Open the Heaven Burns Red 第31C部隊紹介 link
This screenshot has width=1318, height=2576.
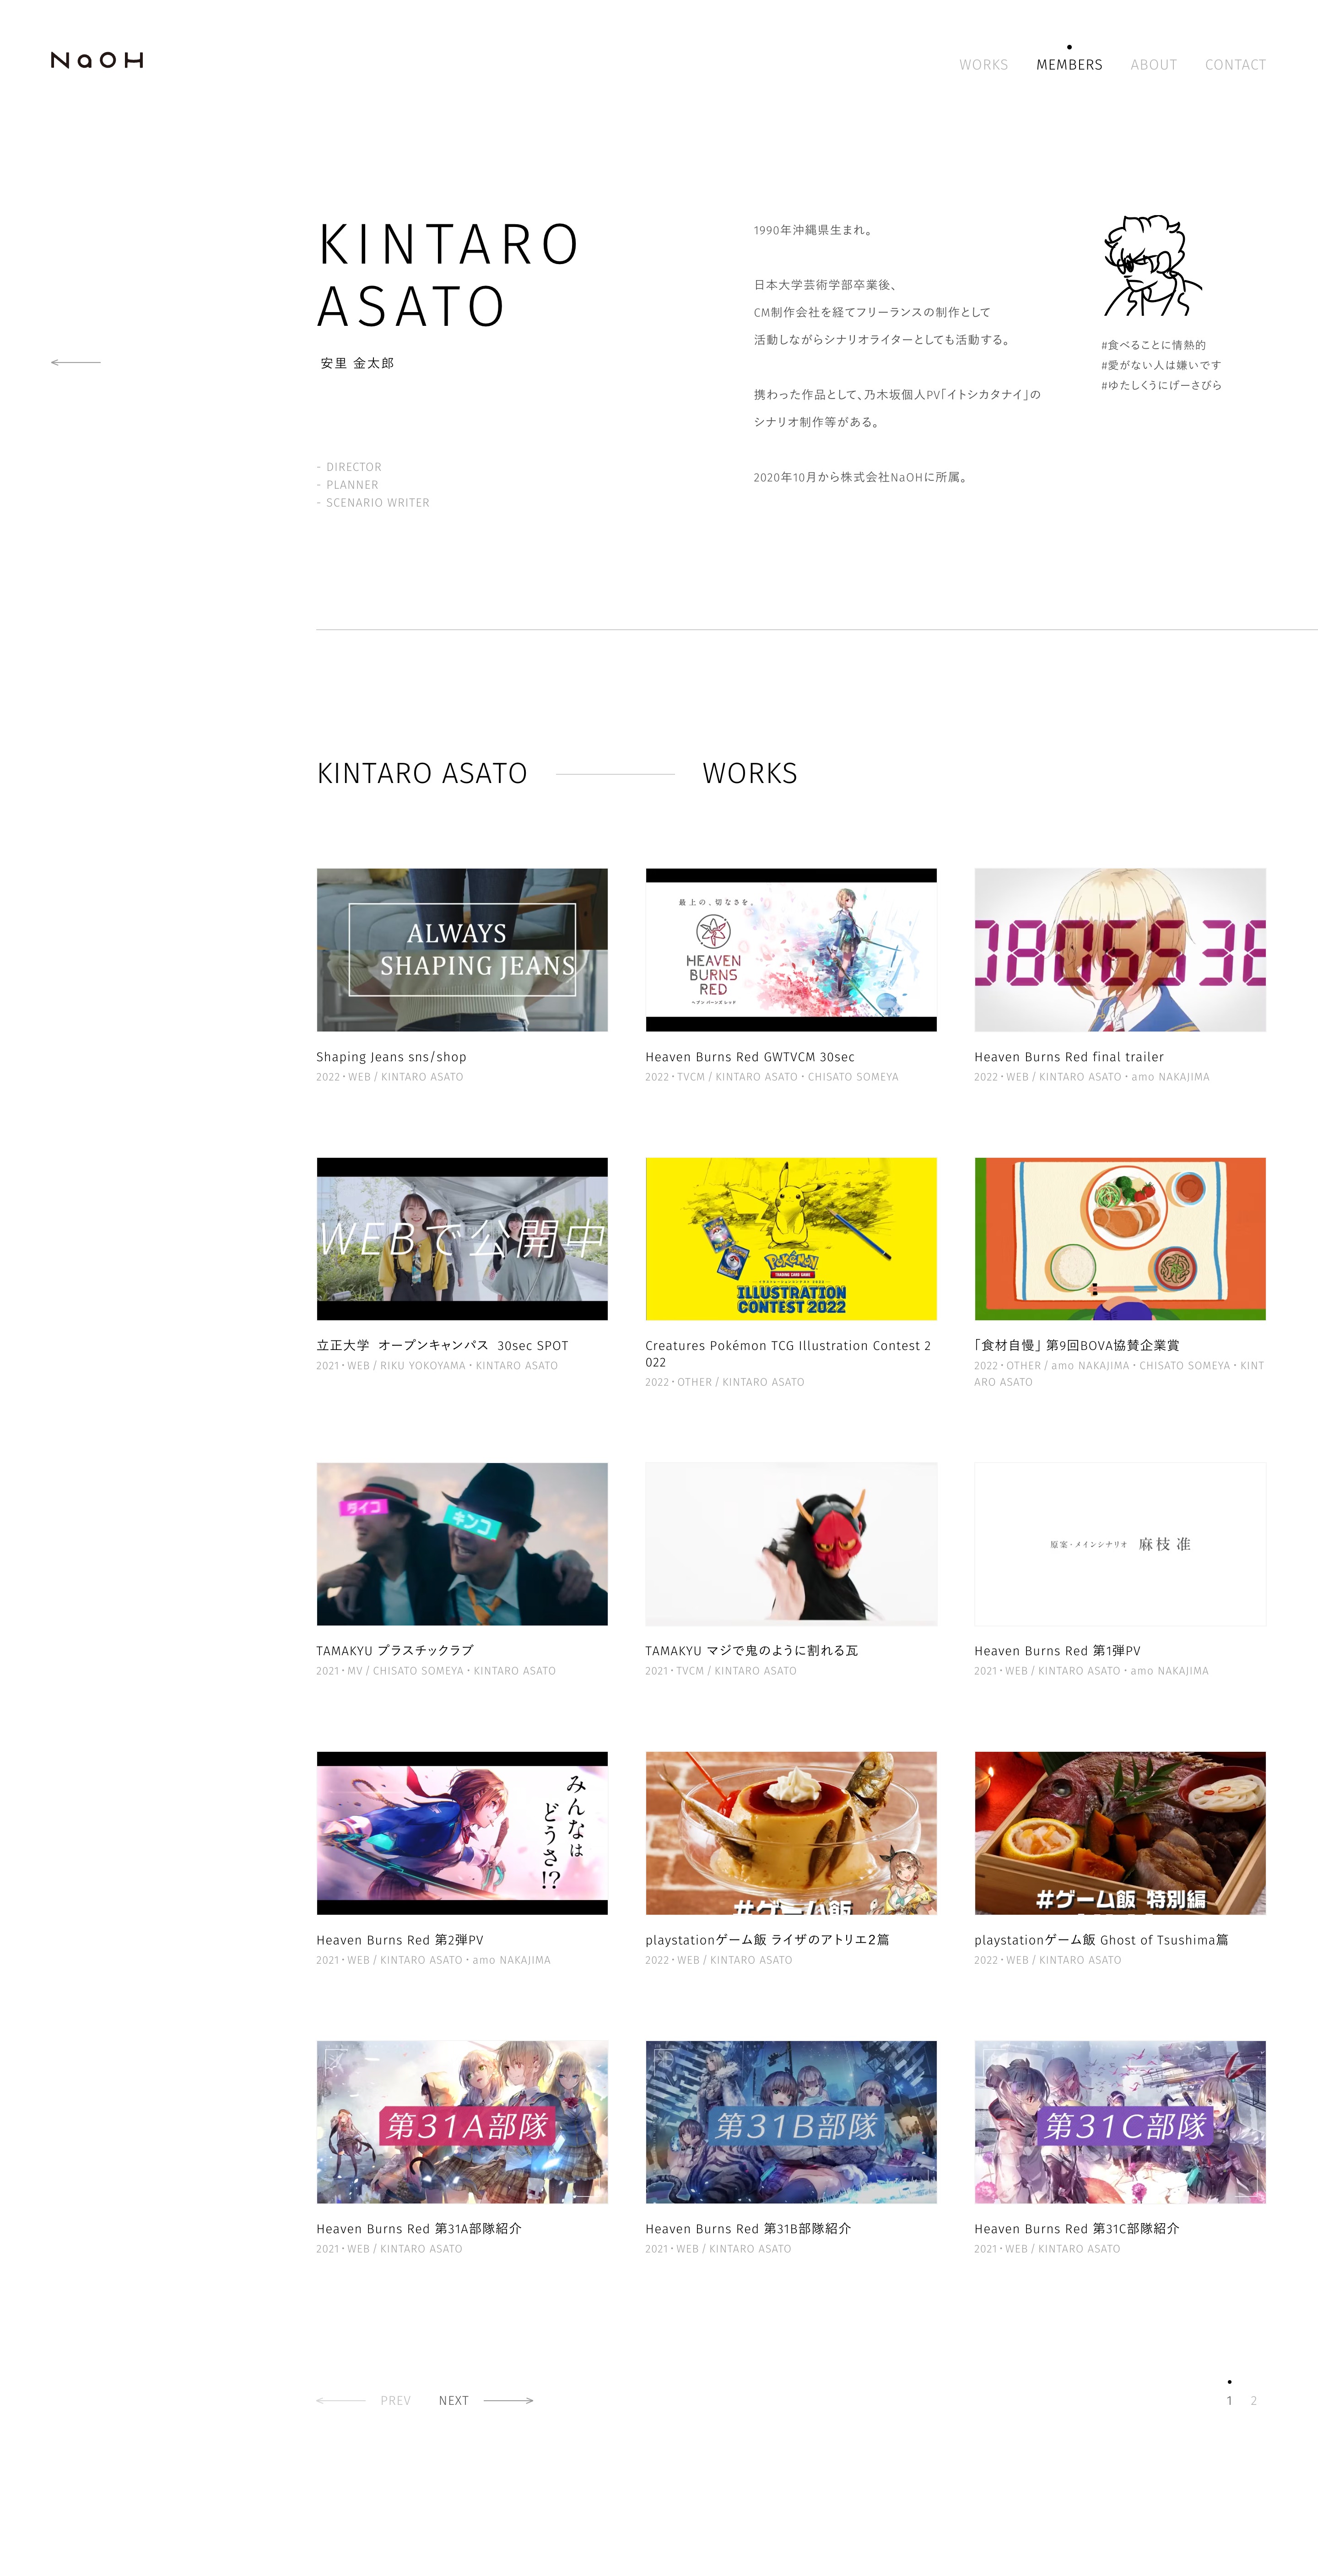(x=1076, y=2228)
